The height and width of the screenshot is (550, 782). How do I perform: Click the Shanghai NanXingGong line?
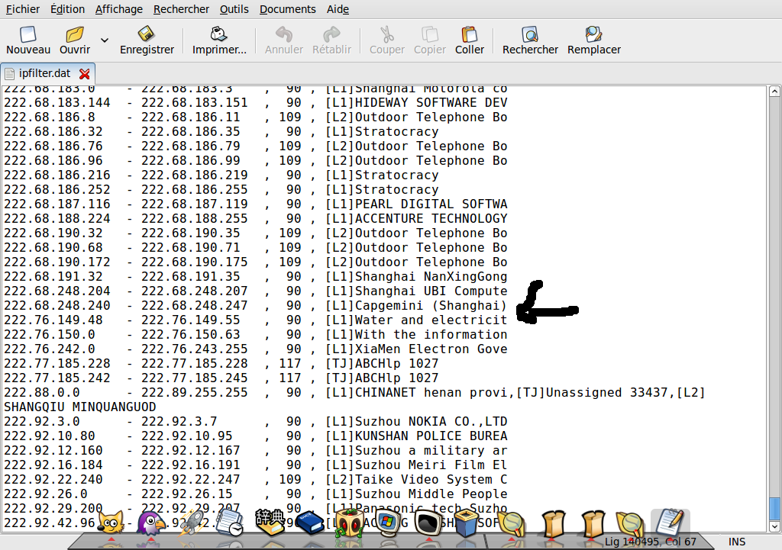[255, 276]
